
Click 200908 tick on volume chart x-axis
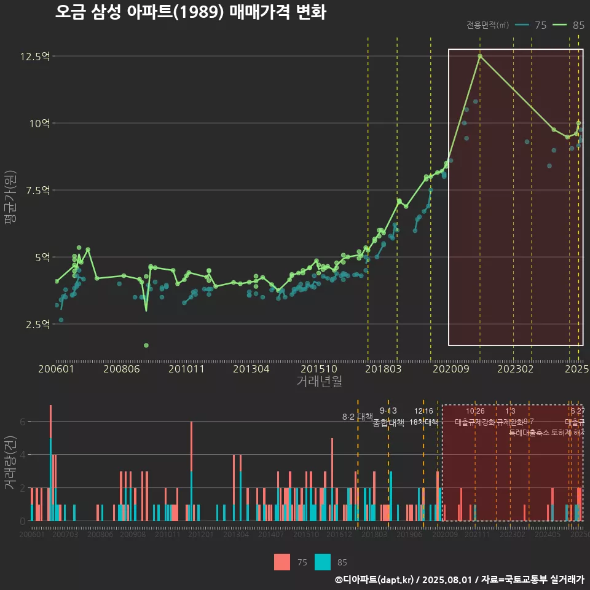(x=133, y=534)
